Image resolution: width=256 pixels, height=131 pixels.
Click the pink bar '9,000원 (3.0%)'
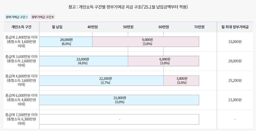tap(146, 42)
